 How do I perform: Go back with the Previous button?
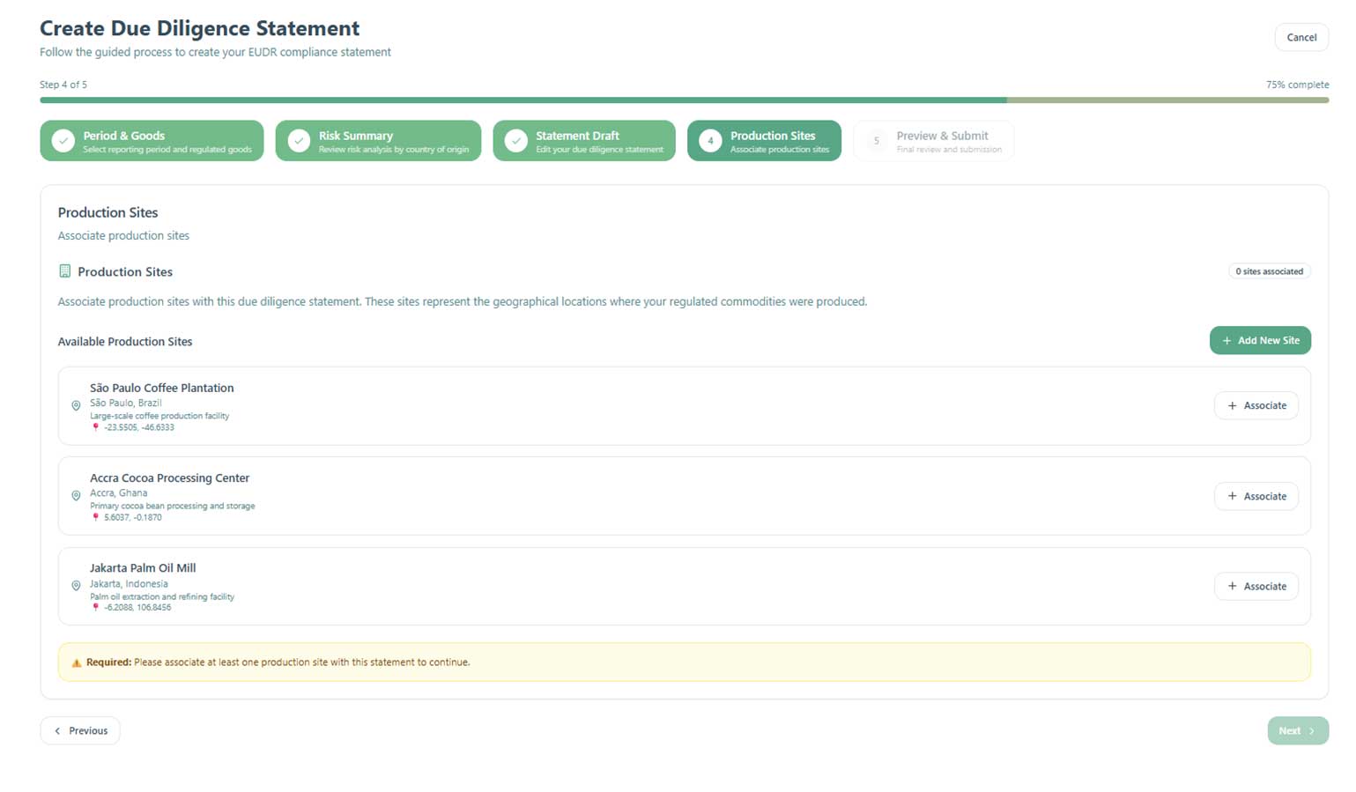coord(80,730)
